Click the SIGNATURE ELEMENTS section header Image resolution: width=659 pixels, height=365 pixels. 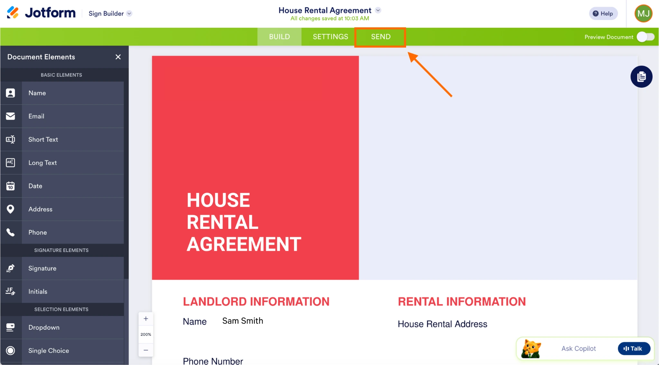coord(61,250)
